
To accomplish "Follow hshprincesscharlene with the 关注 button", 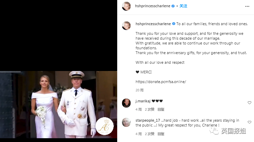I will tap(183, 6).
